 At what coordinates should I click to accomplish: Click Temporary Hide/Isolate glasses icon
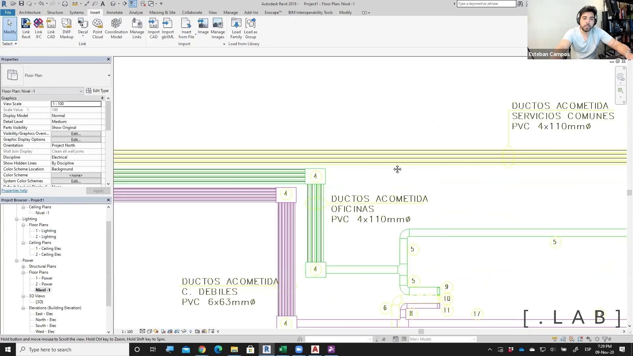(x=184, y=331)
